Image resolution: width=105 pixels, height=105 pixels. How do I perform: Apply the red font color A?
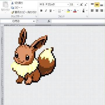(75, 11)
